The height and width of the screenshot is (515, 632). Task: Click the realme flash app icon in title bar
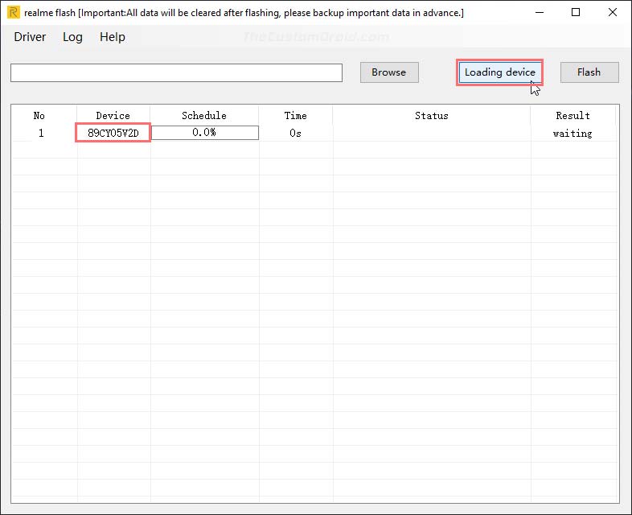[x=13, y=13]
